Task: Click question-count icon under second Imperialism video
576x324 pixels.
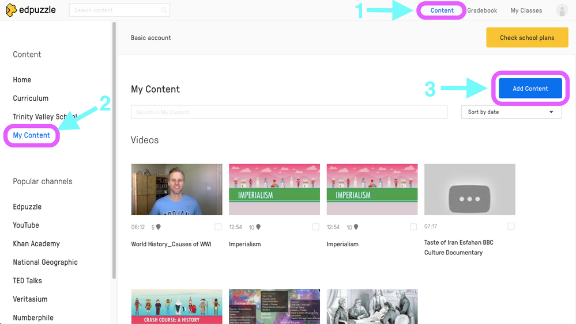Action: pyautogui.click(x=356, y=227)
